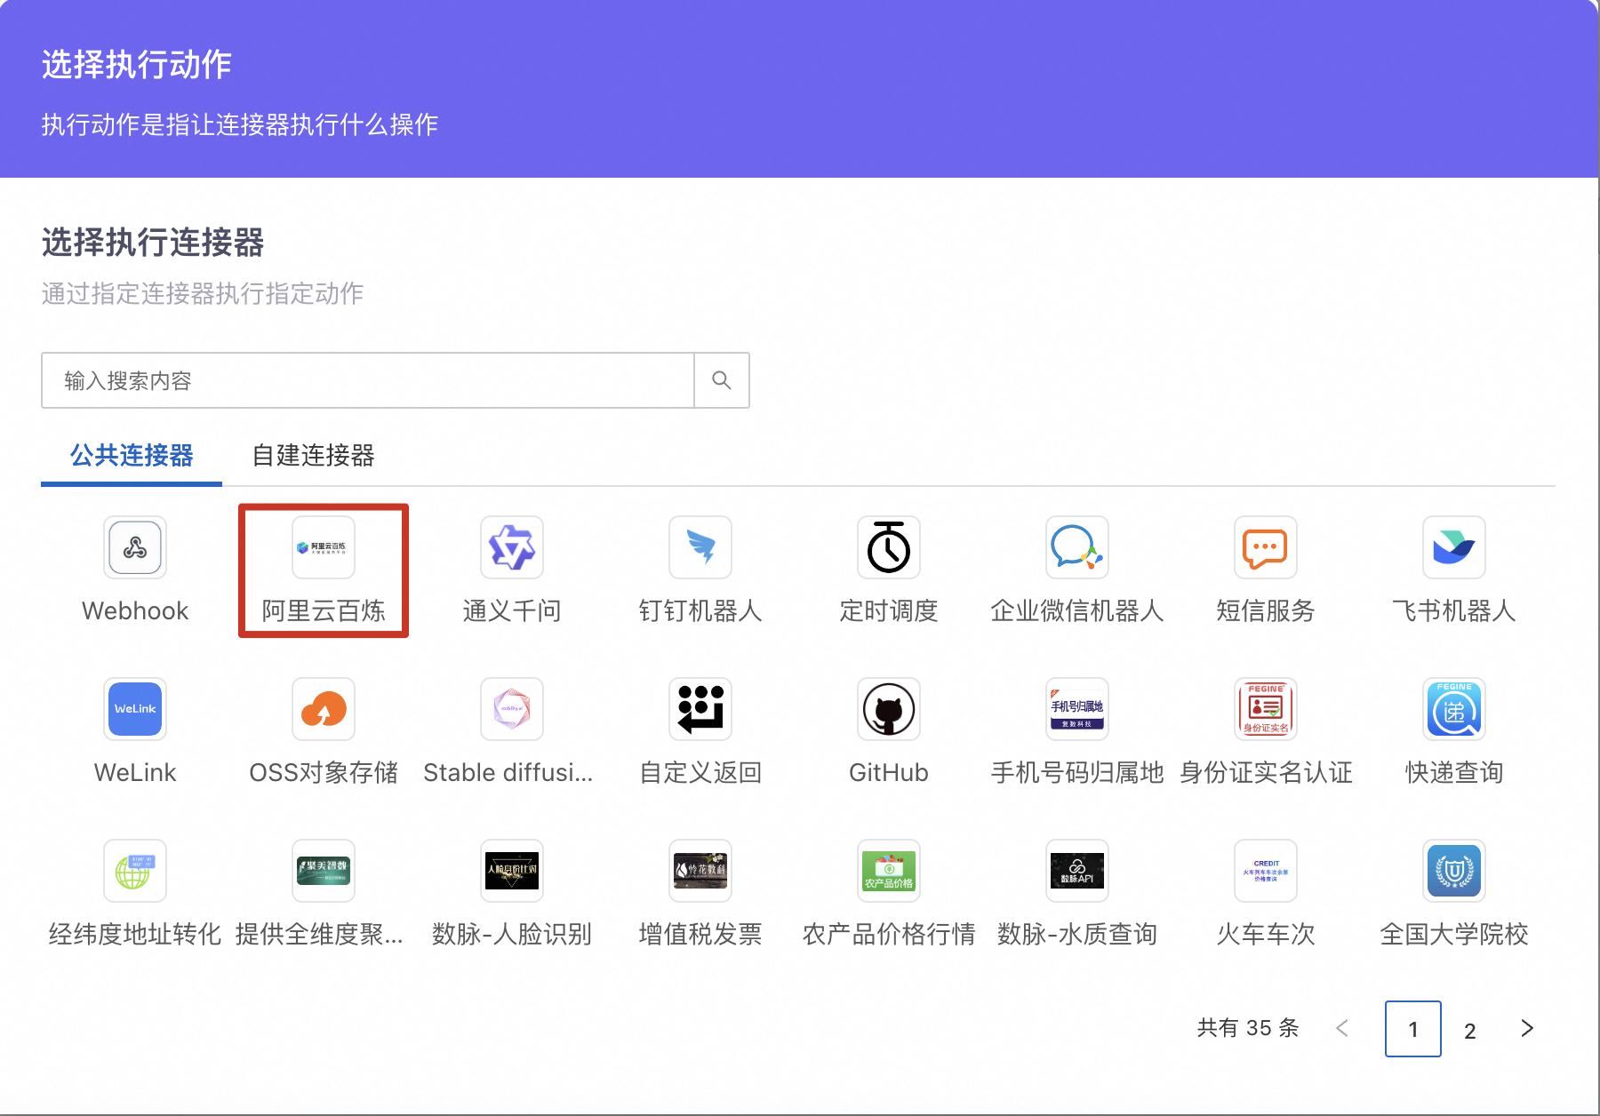The height and width of the screenshot is (1116, 1600).
Task: Choose the 全国大学院校 icon
Action: coord(1454,871)
